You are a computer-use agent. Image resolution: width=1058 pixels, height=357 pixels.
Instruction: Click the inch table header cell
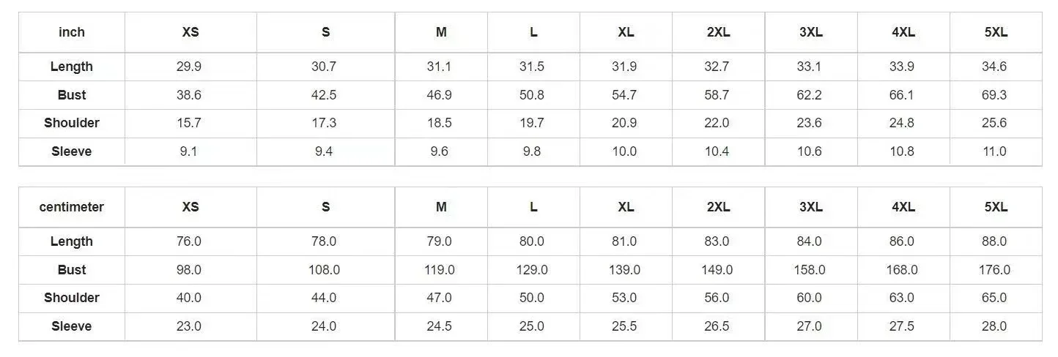click(72, 32)
